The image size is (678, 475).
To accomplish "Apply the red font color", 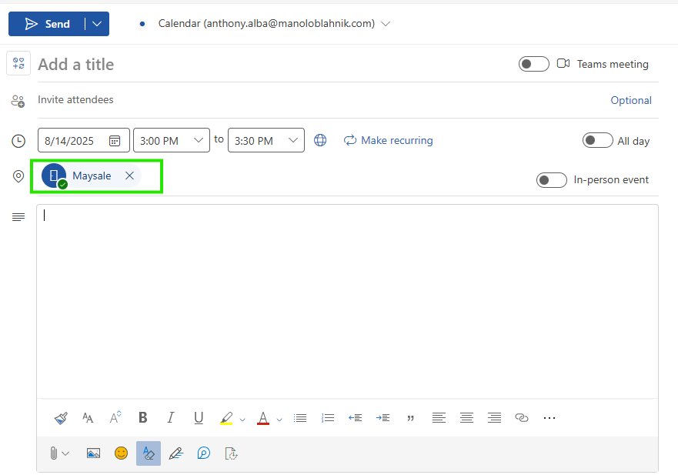I will click(263, 418).
